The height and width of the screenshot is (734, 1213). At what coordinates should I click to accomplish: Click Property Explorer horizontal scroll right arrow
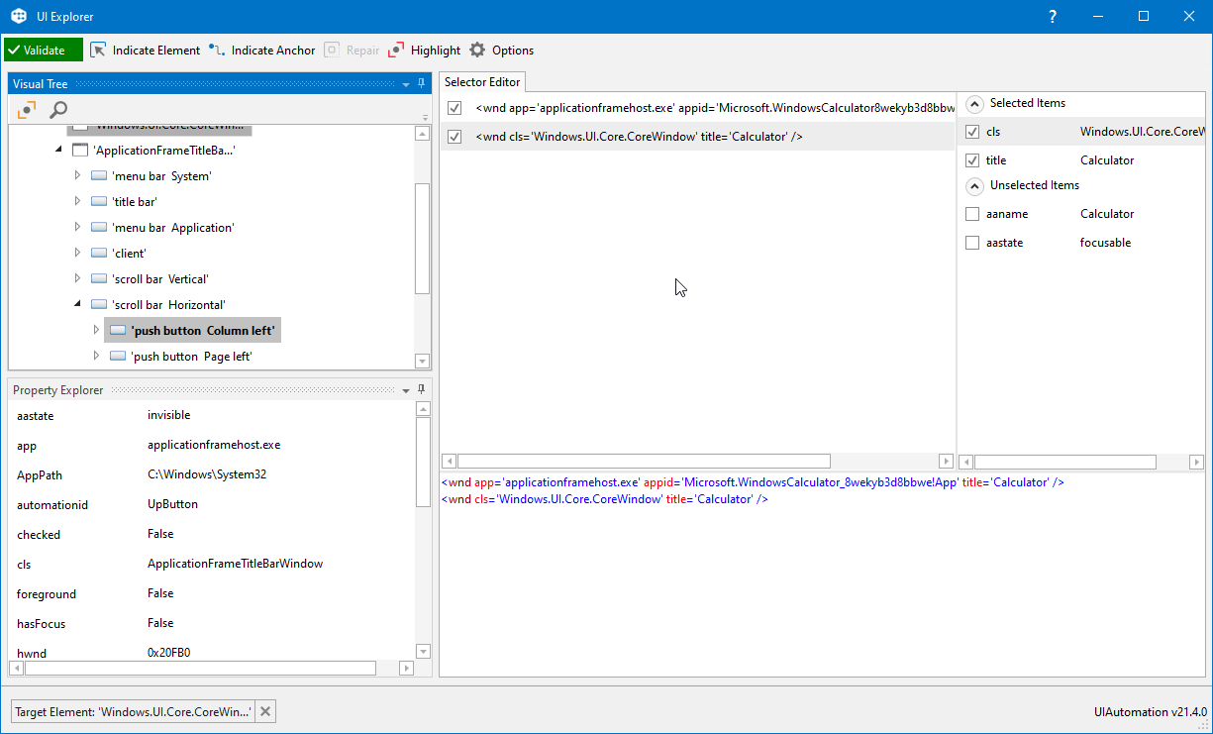[x=406, y=669]
